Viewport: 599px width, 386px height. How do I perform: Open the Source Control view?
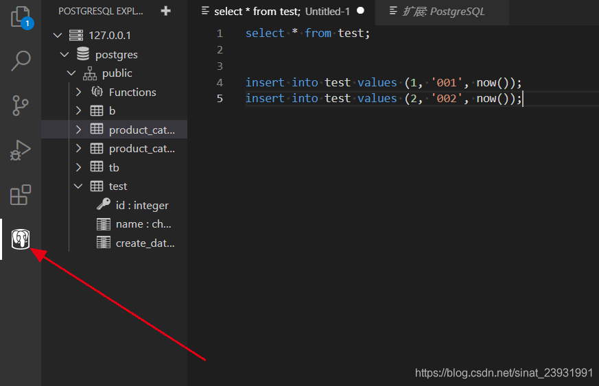pos(21,105)
